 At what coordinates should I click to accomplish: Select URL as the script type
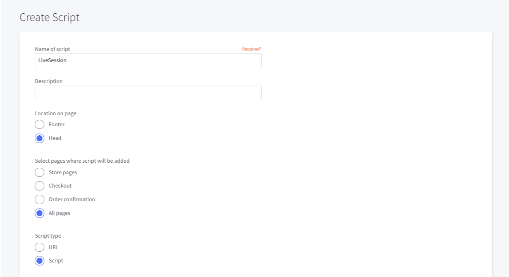pos(39,247)
